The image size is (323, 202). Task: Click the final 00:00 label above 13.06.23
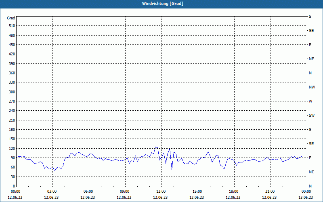click(306, 191)
